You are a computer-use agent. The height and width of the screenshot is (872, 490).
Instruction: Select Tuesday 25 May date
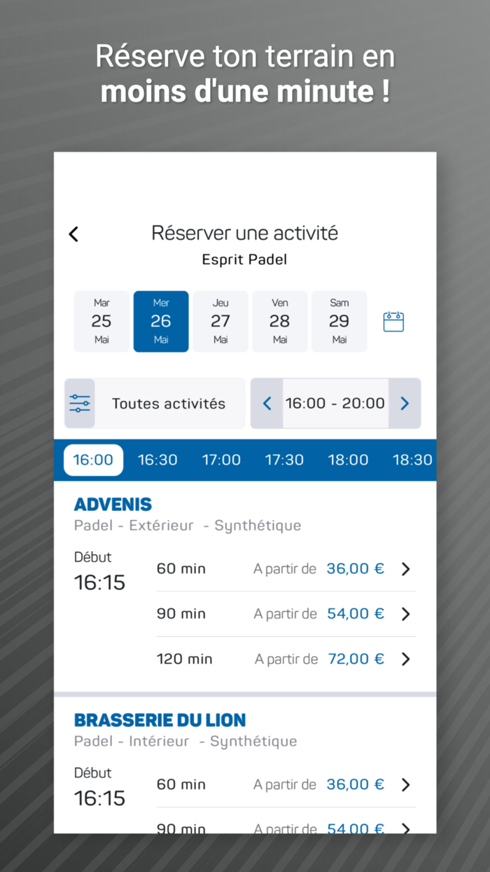[x=101, y=321]
